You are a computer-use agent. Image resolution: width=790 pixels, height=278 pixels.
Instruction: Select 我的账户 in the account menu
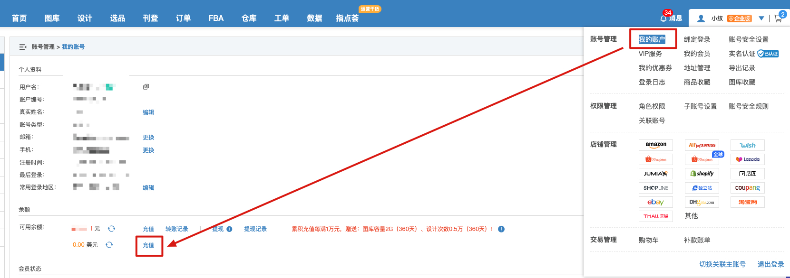pos(652,39)
